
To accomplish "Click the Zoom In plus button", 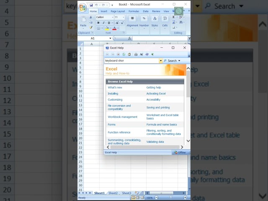I will point(185,198).
